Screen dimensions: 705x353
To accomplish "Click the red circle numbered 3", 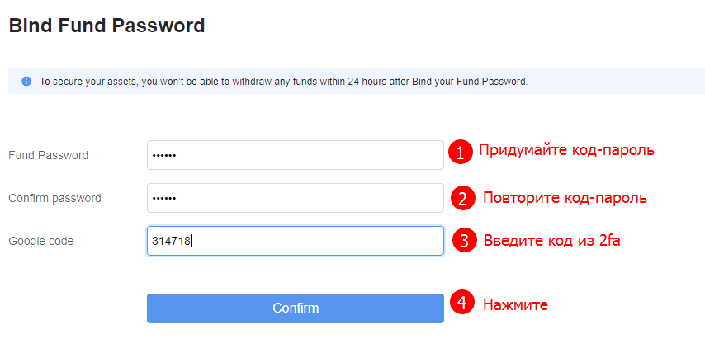I will [x=465, y=241].
